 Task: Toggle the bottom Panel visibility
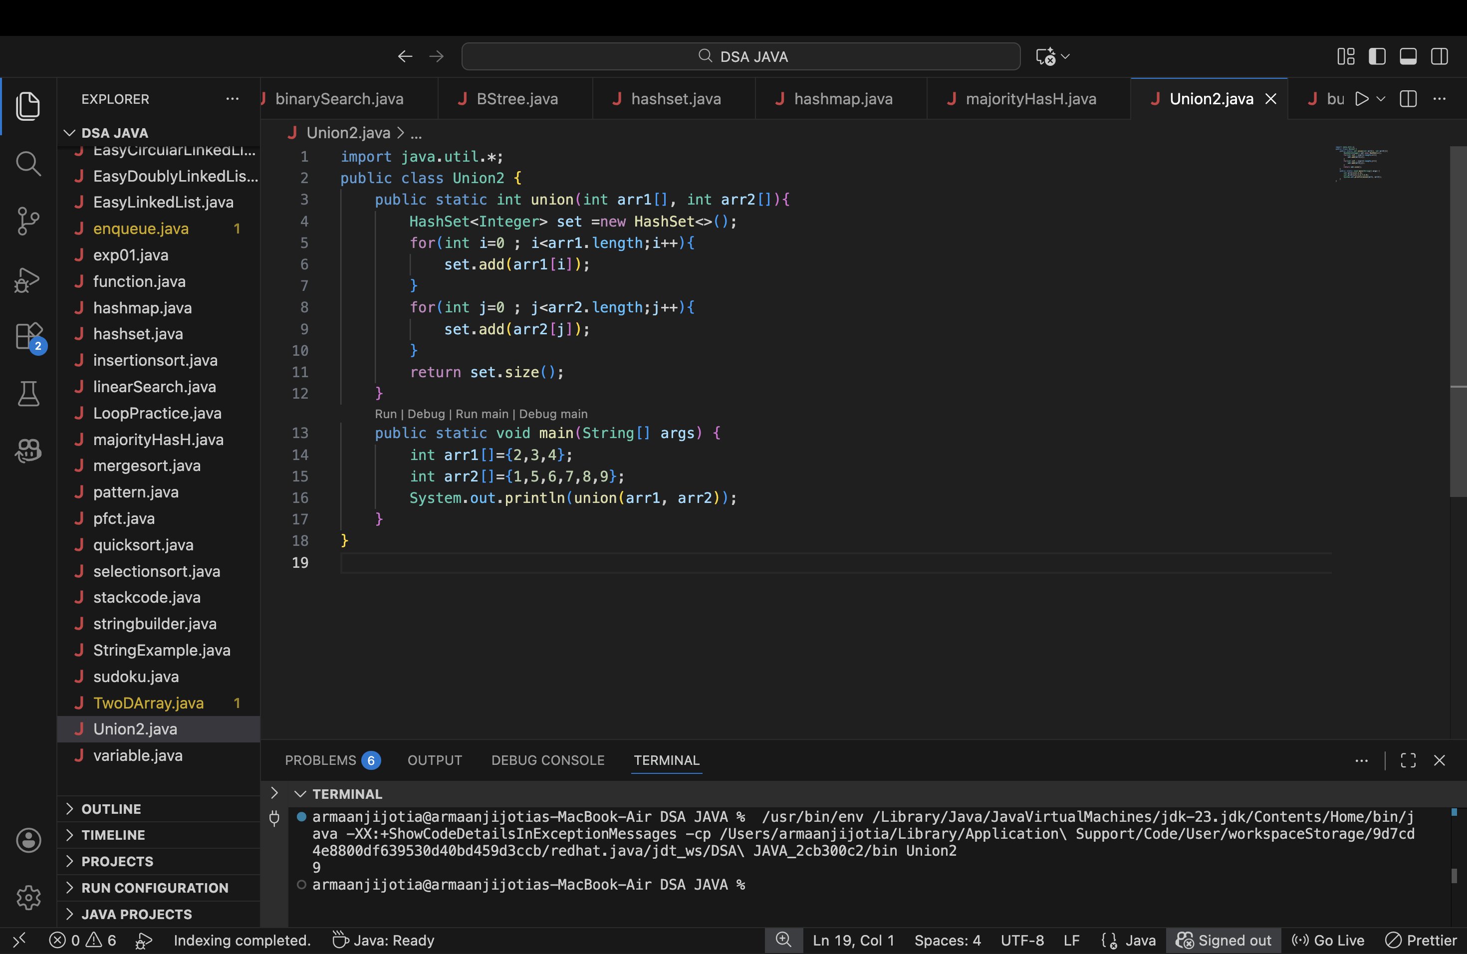(x=1408, y=57)
